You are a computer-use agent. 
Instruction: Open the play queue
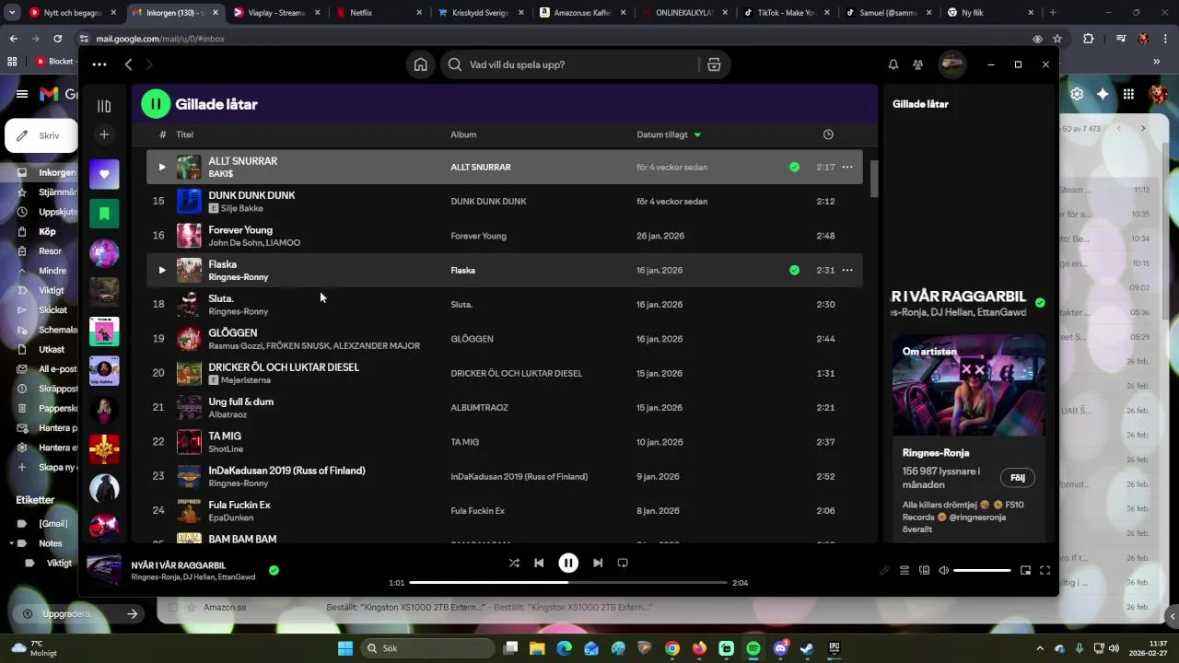905,570
